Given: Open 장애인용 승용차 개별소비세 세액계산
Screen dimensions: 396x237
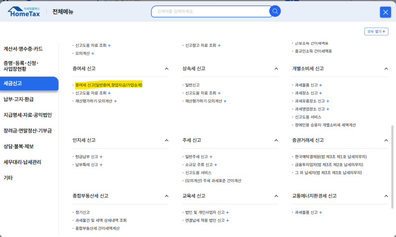Looking at the screenshot, I should tap(325, 125).
